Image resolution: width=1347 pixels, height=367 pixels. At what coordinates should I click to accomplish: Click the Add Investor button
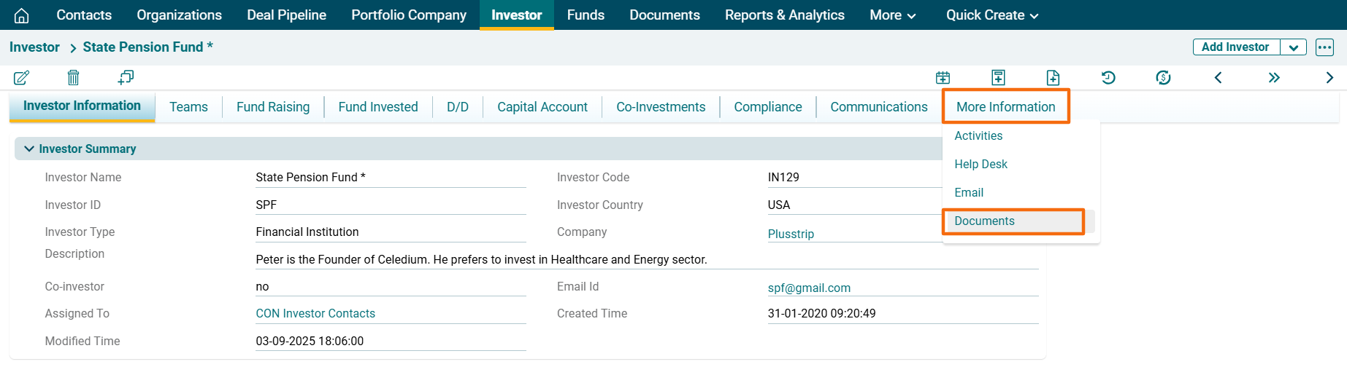pos(1235,47)
